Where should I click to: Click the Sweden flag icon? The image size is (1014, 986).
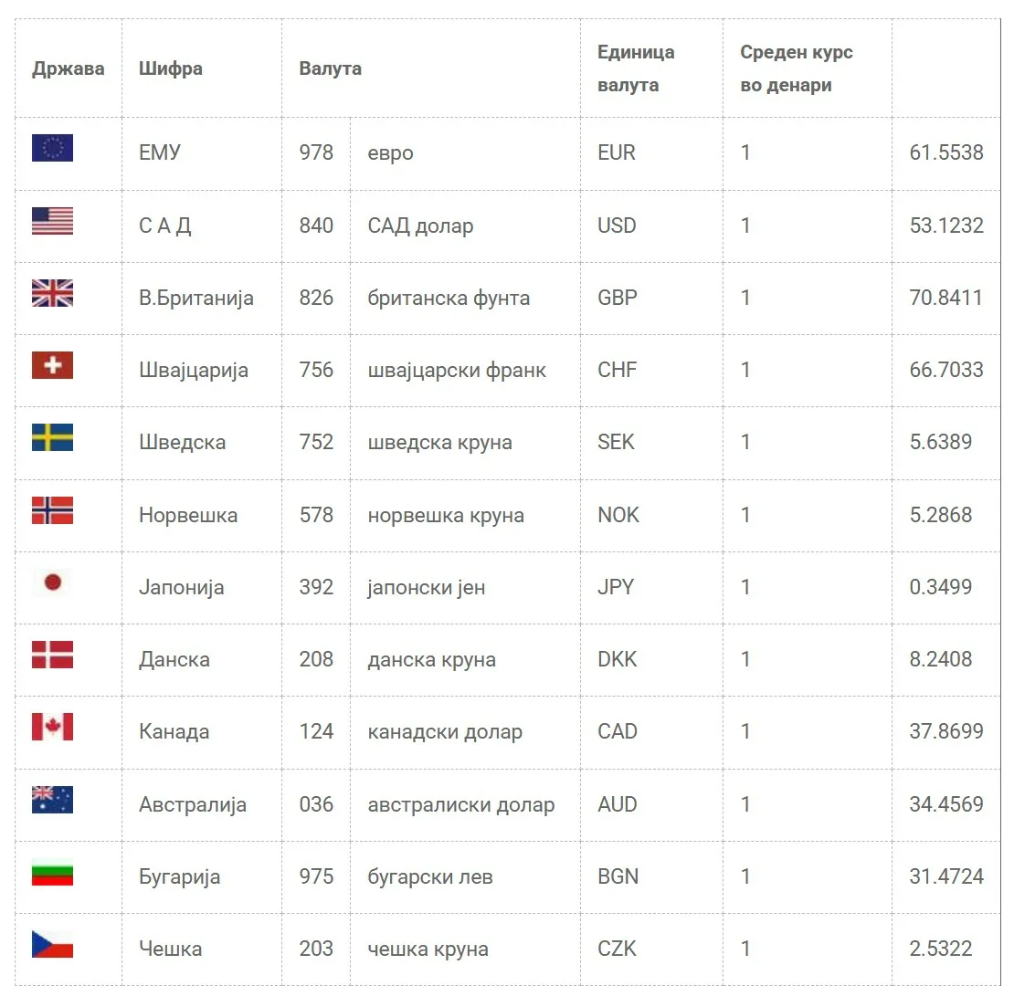[52, 438]
